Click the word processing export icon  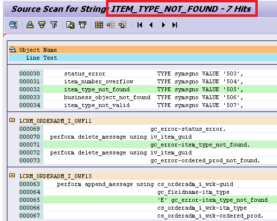click(x=82, y=25)
